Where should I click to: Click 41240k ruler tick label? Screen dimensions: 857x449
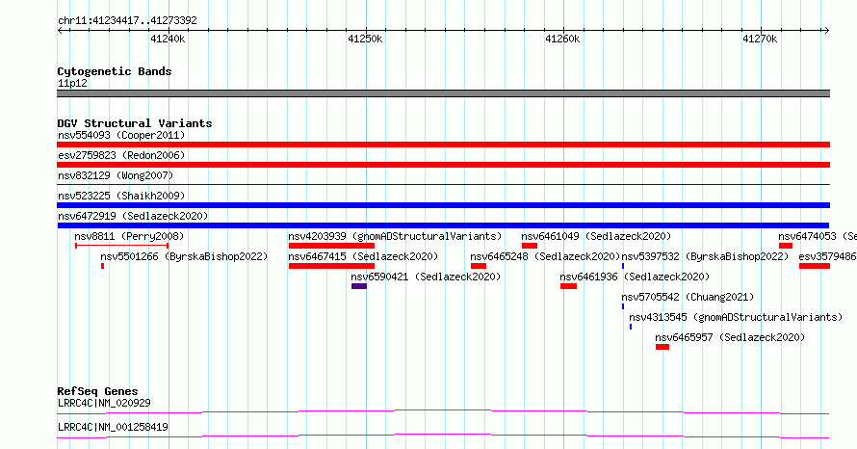pos(168,39)
